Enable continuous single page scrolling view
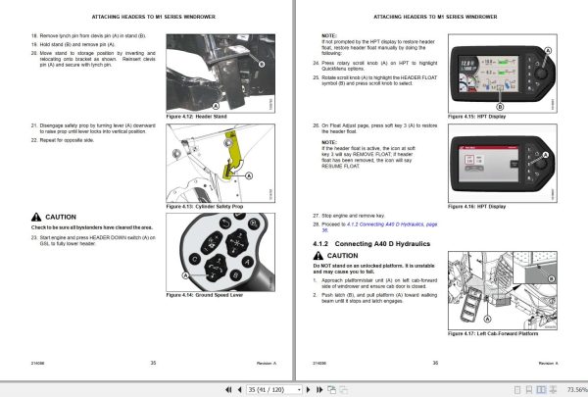This screenshot has width=588, height=397. tap(529, 390)
